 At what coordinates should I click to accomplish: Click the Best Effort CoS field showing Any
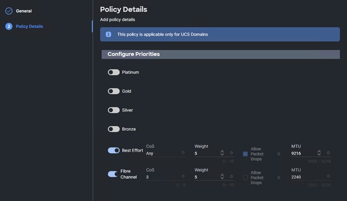tap(166, 153)
